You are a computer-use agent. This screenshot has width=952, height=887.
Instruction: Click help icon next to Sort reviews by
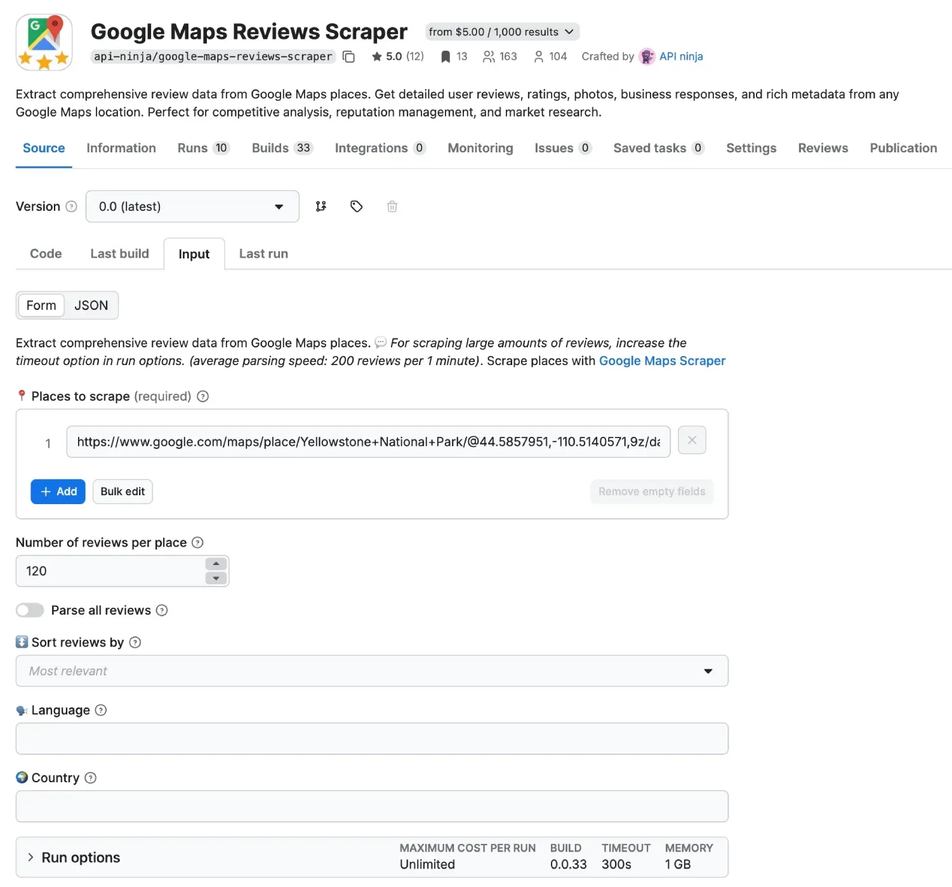point(135,642)
